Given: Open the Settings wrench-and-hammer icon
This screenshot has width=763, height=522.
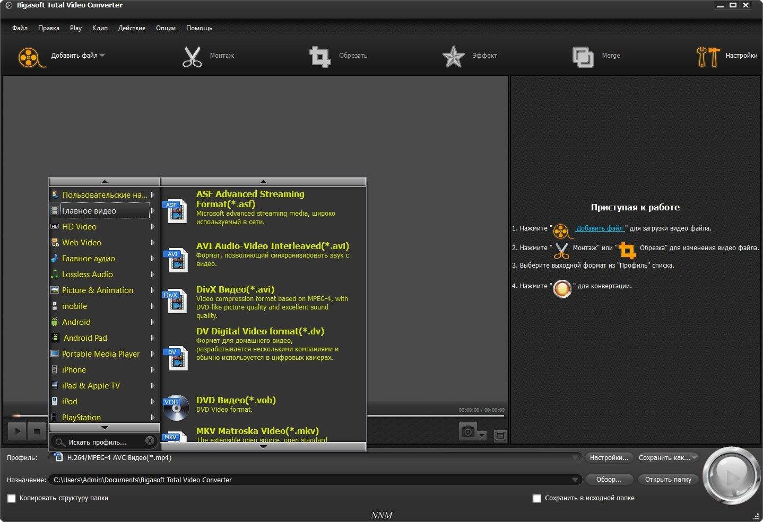Looking at the screenshot, I should 708,57.
